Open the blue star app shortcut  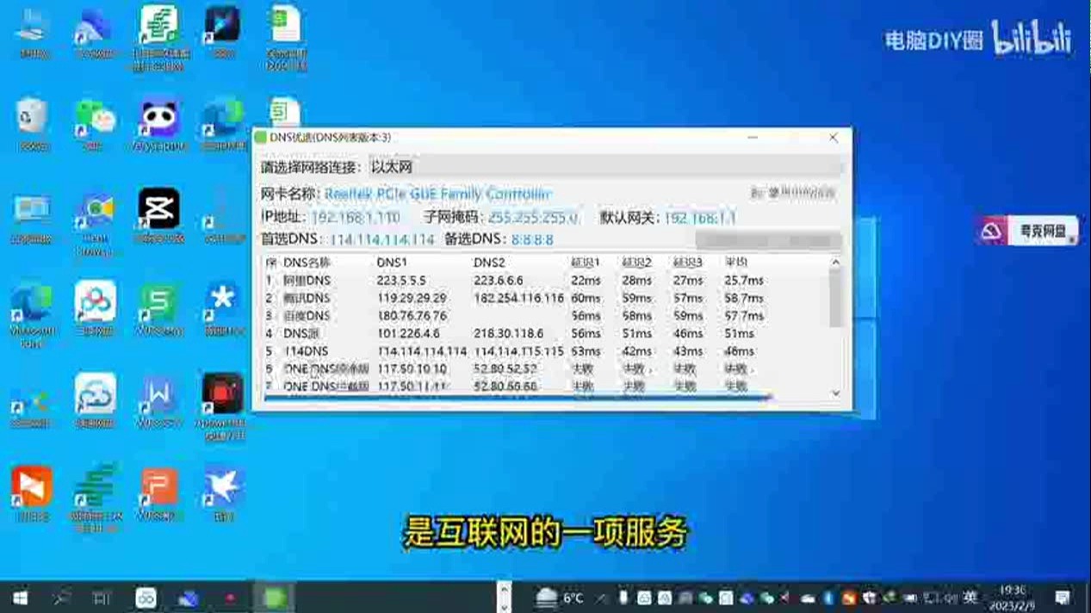click(223, 307)
